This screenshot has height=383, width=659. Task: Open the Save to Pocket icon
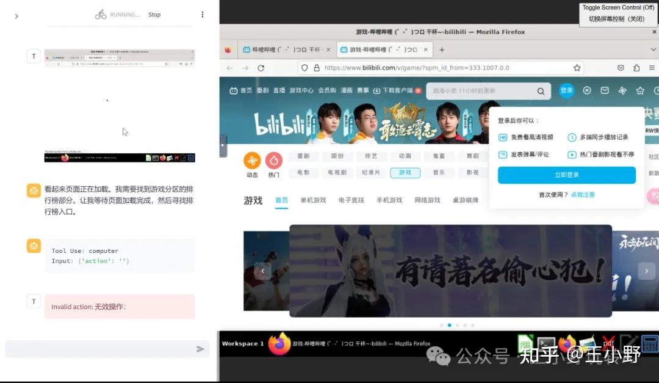(x=621, y=68)
